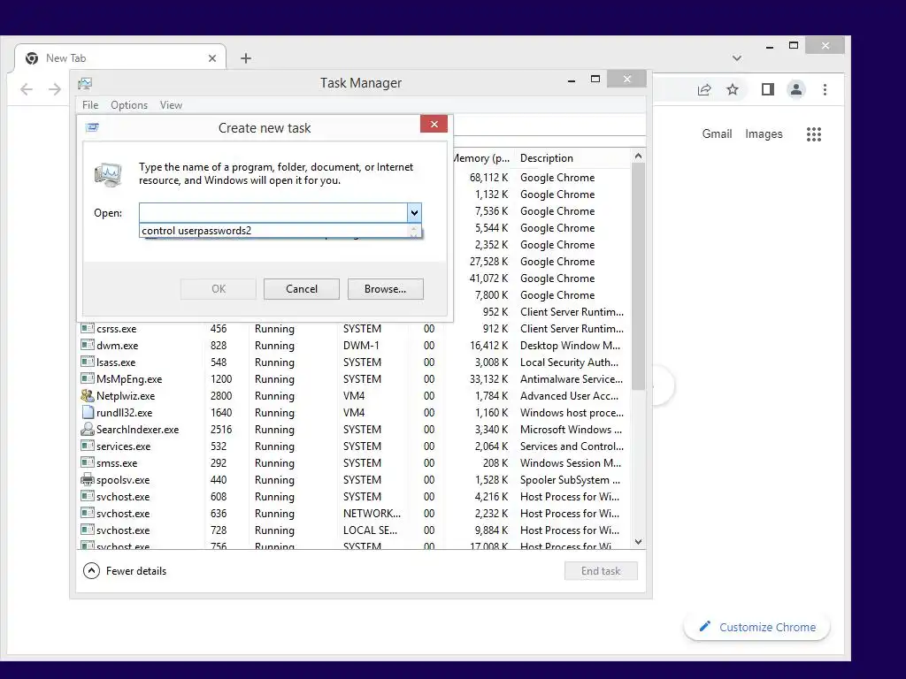906x679 pixels.
Task: Click the Open text input field
Action: click(273, 213)
